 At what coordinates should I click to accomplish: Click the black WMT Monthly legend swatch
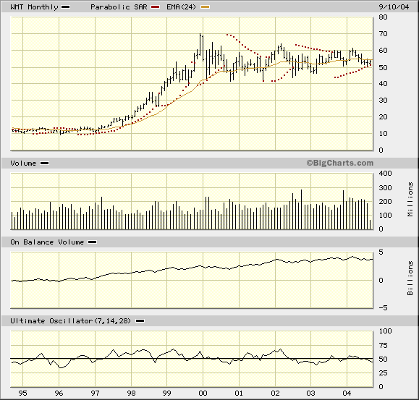[65, 7]
